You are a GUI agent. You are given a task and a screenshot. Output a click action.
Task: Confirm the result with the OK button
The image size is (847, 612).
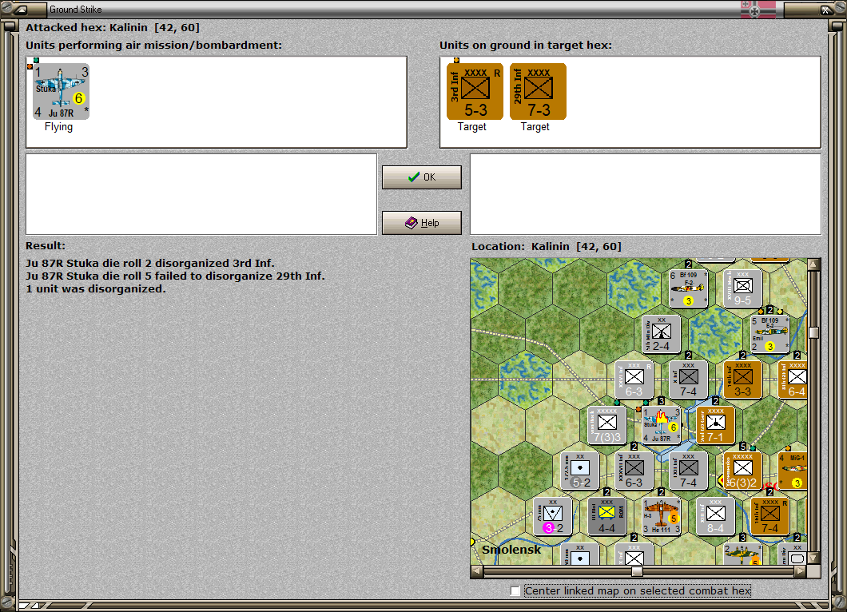(422, 177)
